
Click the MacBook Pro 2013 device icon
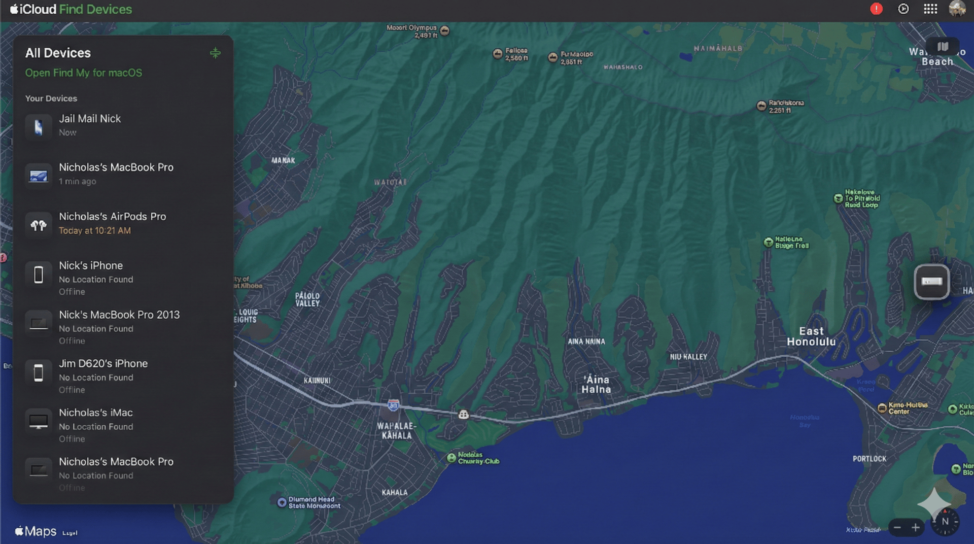(x=39, y=323)
